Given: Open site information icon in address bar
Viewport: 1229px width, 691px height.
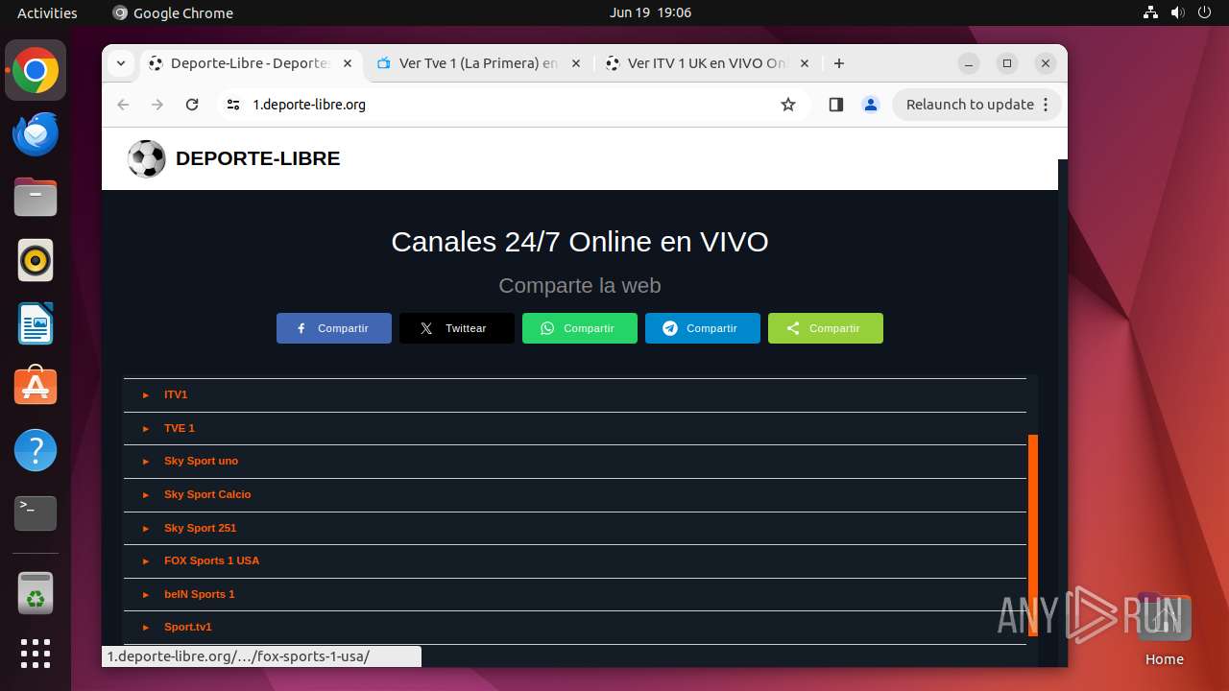Looking at the screenshot, I should tap(233, 105).
